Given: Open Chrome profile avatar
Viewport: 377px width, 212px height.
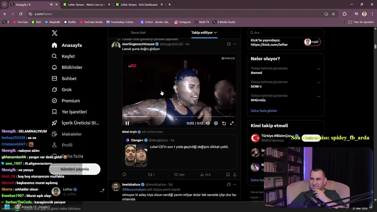Looking at the screenshot, I should pos(364,14).
